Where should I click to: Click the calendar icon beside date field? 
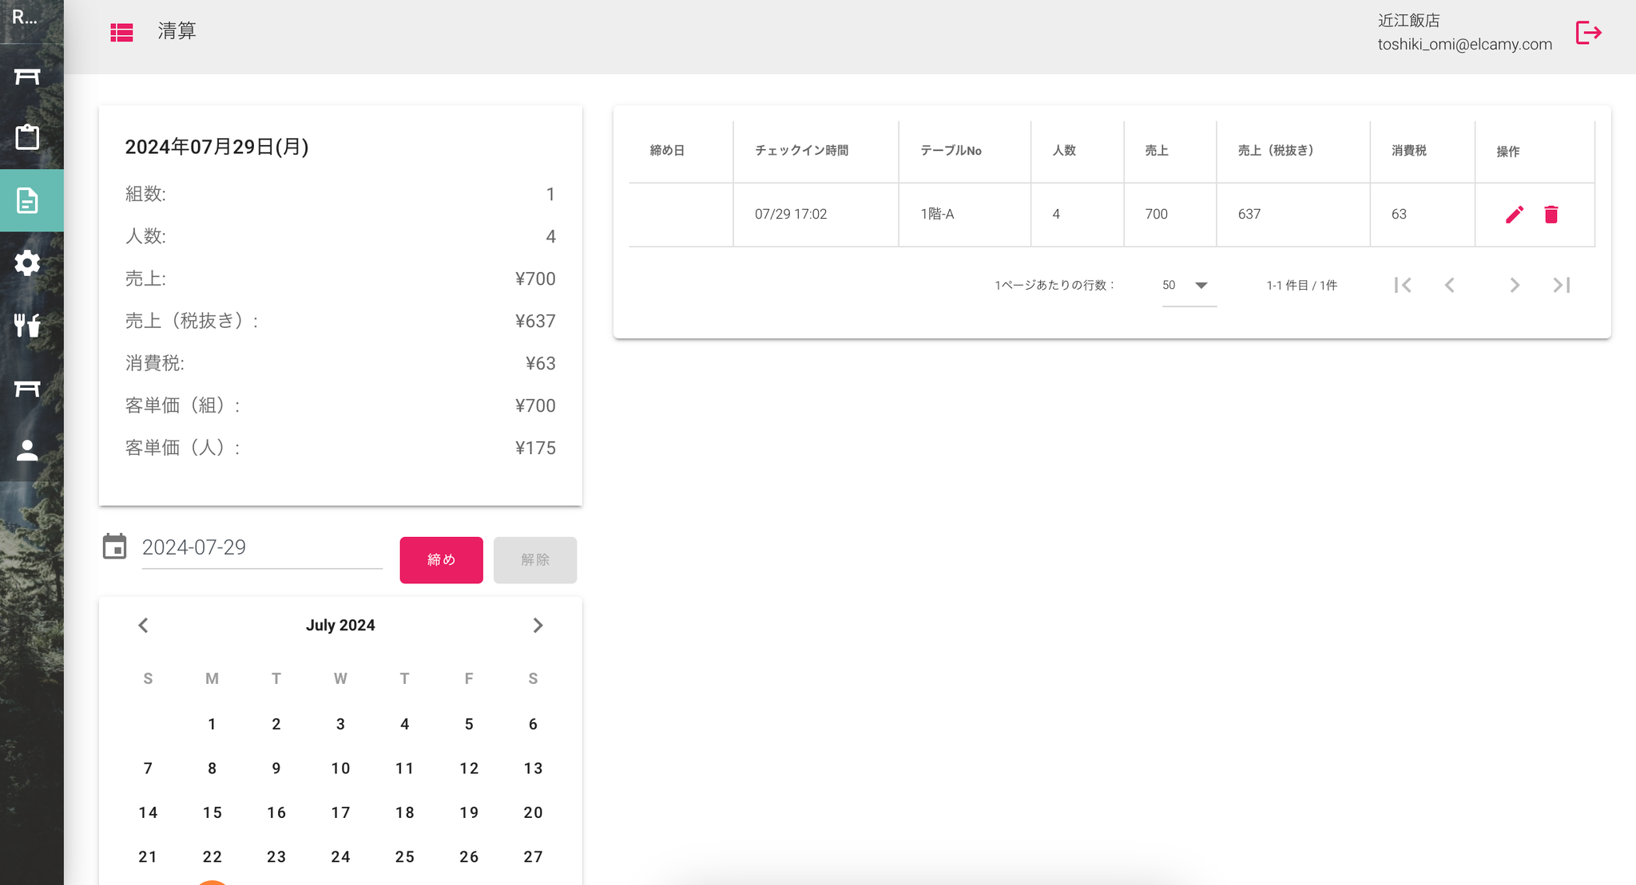(115, 547)
